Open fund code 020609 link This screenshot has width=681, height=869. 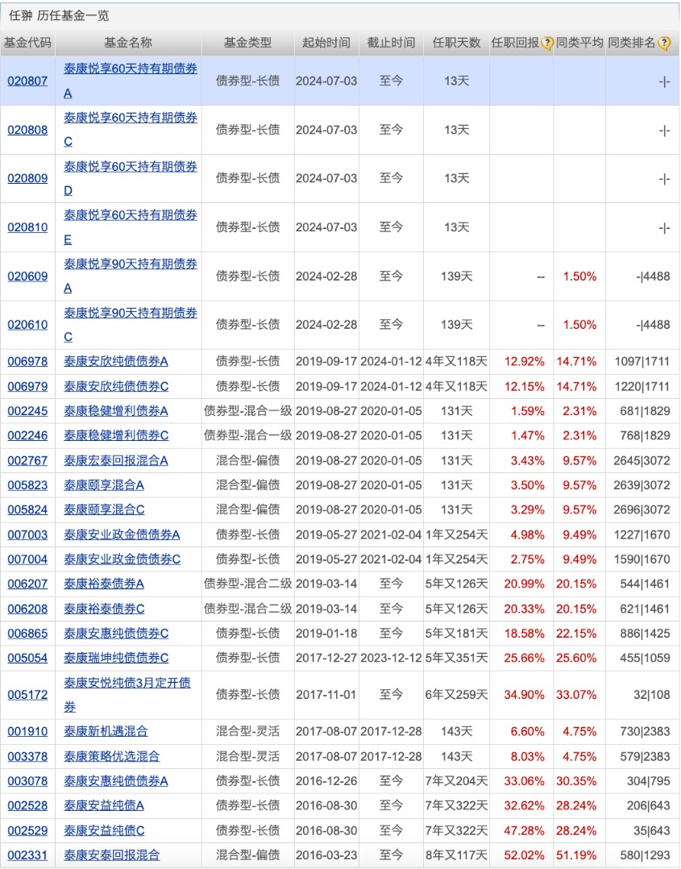pyautogui.click(x=27, y=276)
